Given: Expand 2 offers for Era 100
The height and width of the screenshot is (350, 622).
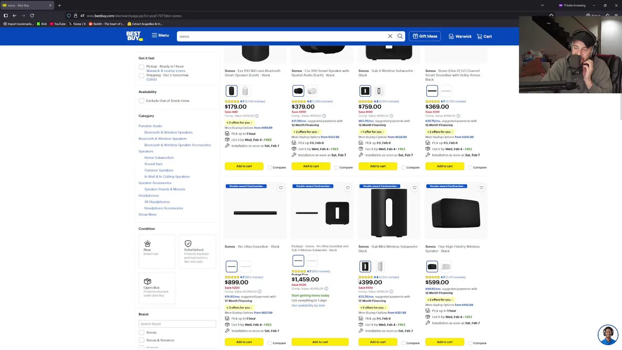Looking at the screenshot, I should [x=239, y=122].
